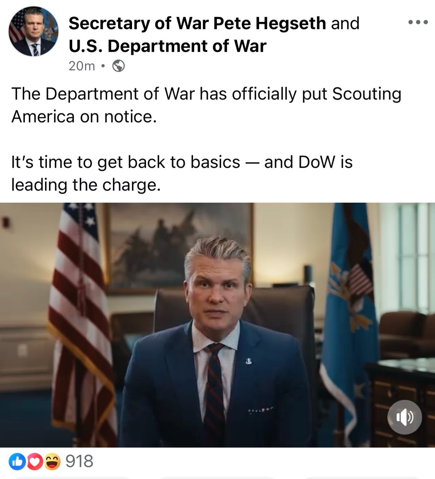View the 918 reactions count list
The height and width of the screenshot is (479, 435).
79,461
